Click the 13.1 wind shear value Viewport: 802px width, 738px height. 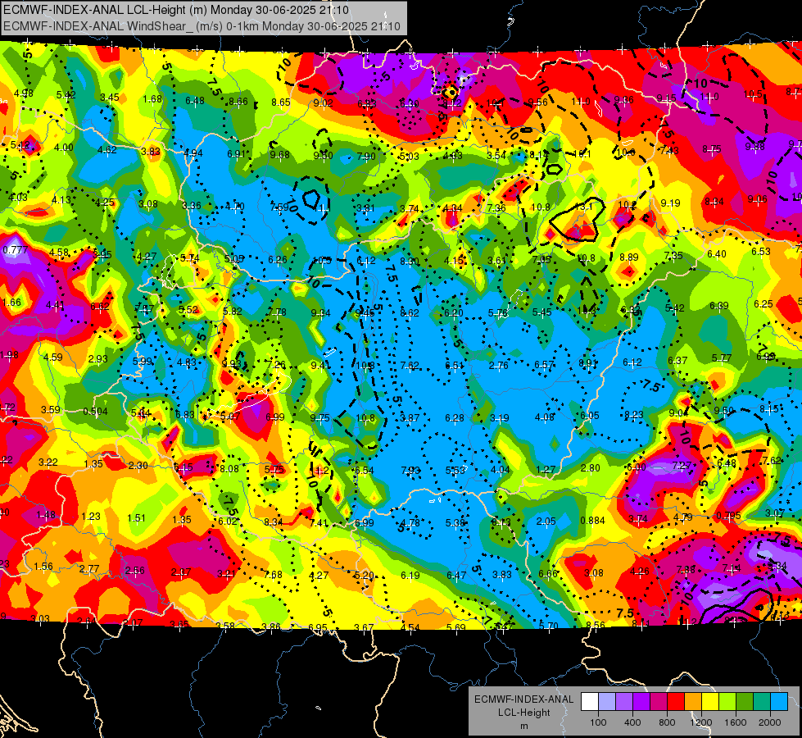[x=585, y=207]
